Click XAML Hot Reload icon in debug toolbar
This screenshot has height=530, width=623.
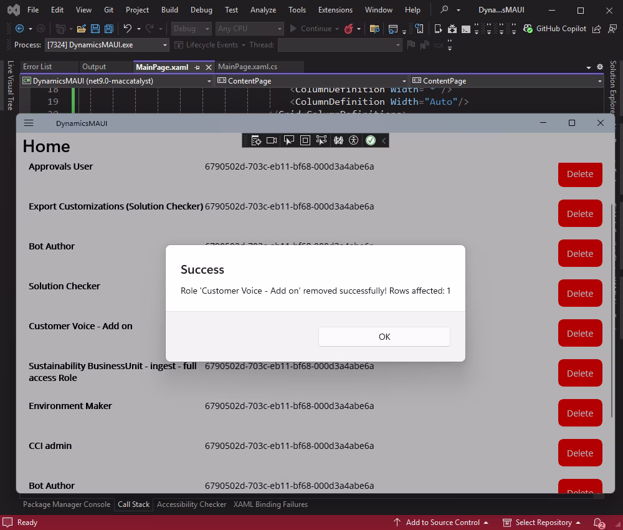[338, 140]
